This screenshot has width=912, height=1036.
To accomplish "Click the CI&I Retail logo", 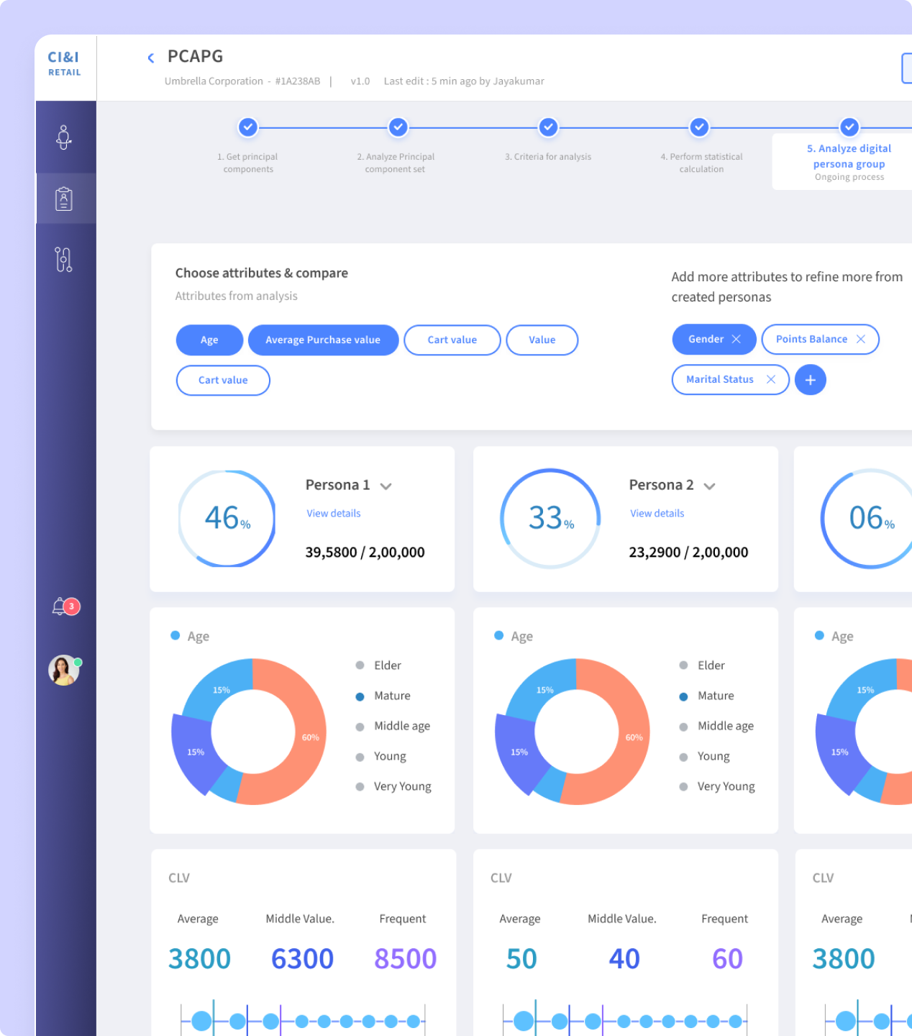I will click(x=64, y=63).
